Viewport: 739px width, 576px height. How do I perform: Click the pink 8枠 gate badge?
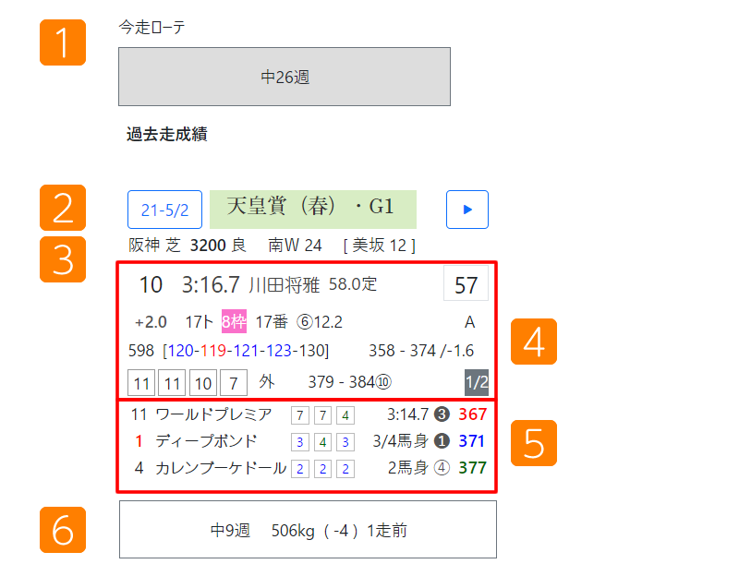[234, 322]
